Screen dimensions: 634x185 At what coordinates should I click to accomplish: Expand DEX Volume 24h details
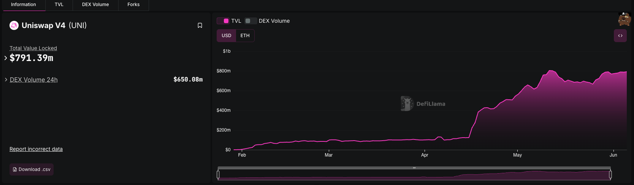tap(6, 80)
